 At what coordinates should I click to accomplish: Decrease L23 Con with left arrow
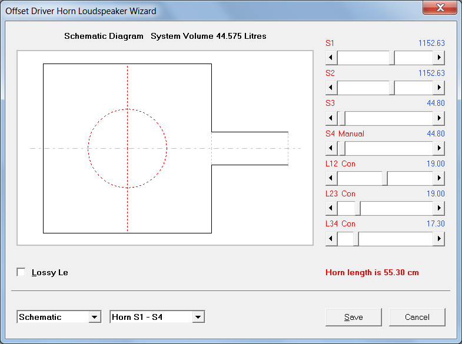pyautogui.click(x=331, y=208)
